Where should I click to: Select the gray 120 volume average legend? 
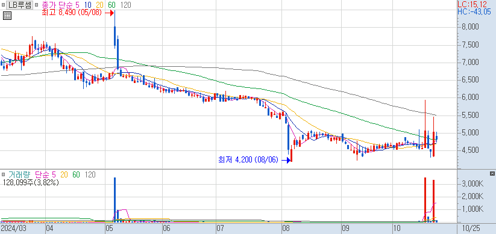(x=90, y=174)
